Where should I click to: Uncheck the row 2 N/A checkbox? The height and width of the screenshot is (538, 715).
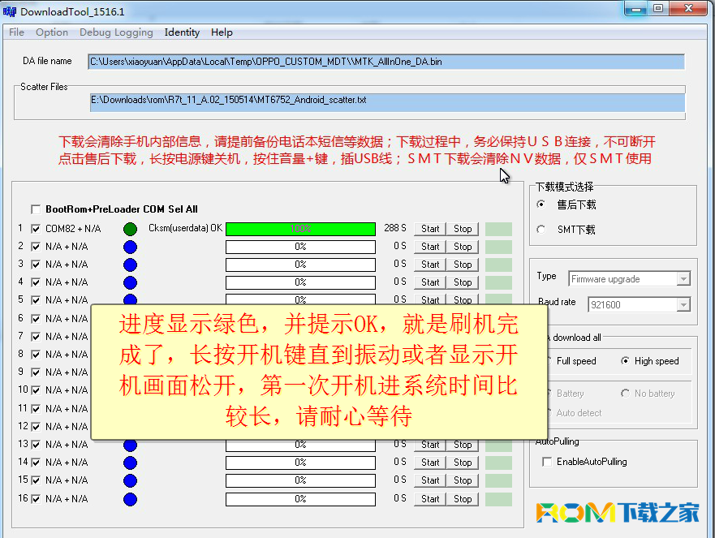(36, 247)
